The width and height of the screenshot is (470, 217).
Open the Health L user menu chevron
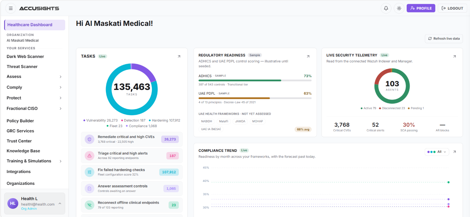click(x=60, y=203)
